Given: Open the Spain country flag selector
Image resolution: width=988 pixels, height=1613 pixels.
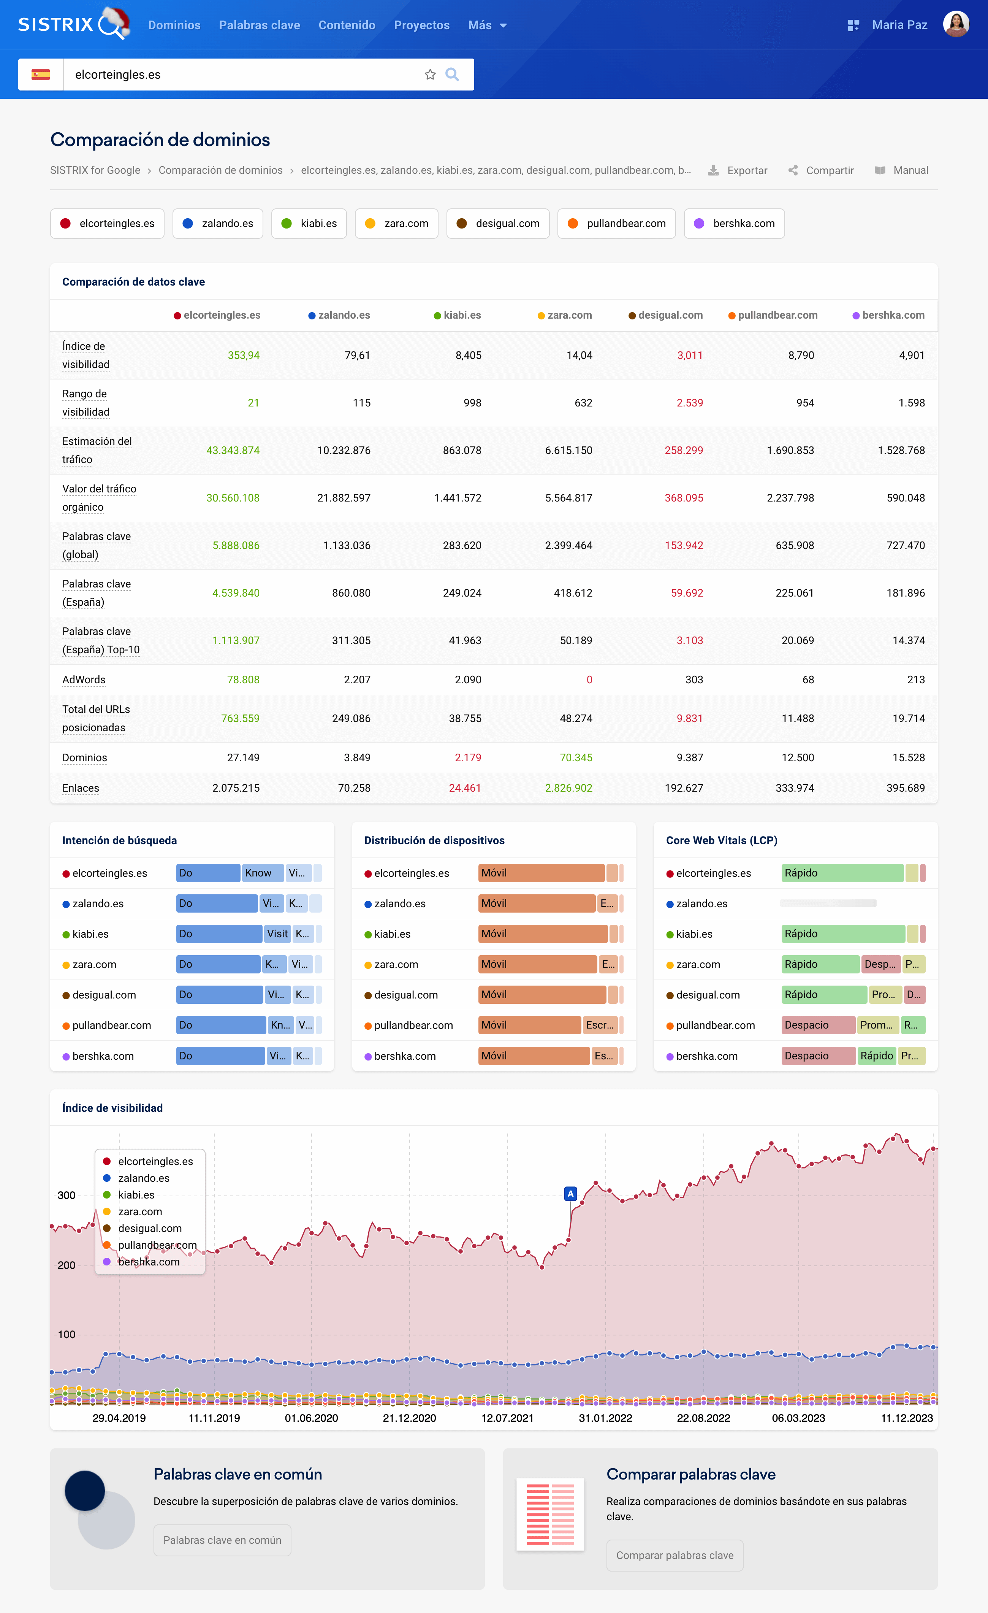Looking at the screenshot, I should point(41,75).
